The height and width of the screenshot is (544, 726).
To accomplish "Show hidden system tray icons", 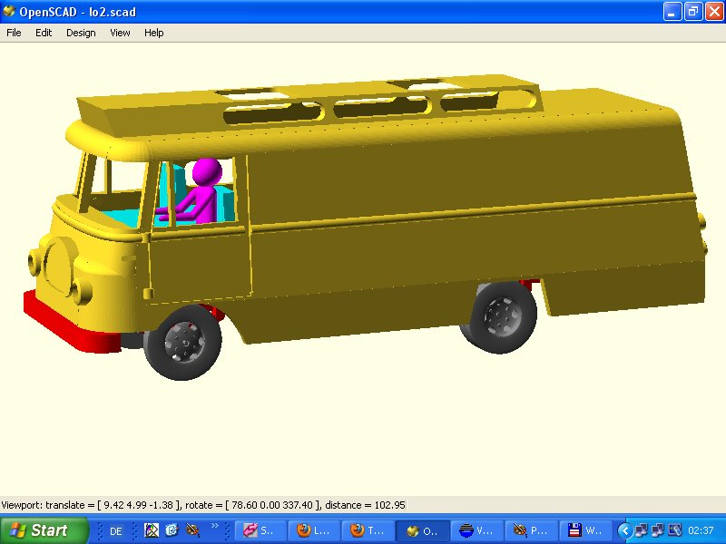I will point(624,531).
